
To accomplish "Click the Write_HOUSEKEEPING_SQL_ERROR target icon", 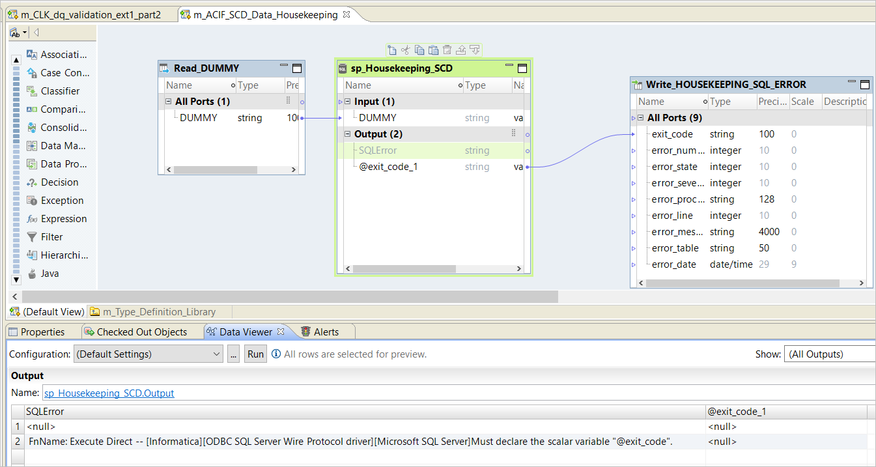I will click(x=637, y=85).
